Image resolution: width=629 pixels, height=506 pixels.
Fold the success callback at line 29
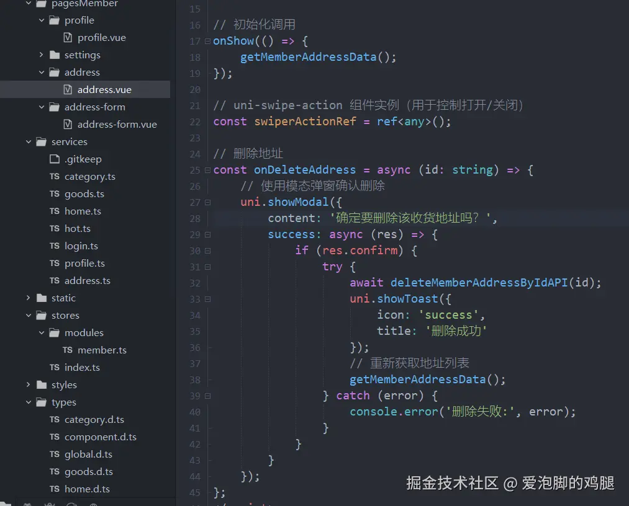click(x=207, y=234)
